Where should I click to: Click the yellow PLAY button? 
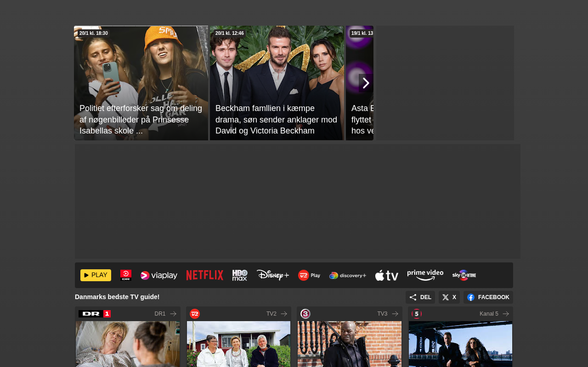tap(96, 275)
